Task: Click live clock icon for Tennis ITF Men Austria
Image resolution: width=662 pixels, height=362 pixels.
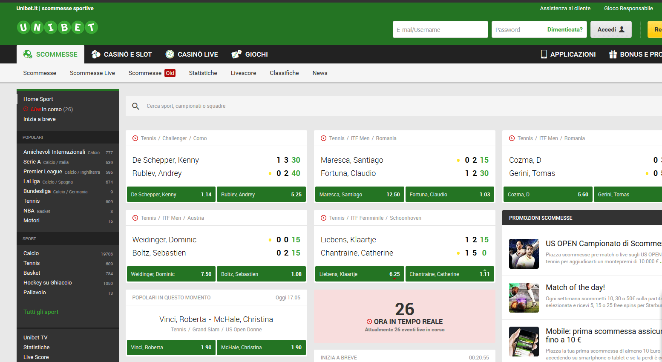Action: tap(135, 218)
